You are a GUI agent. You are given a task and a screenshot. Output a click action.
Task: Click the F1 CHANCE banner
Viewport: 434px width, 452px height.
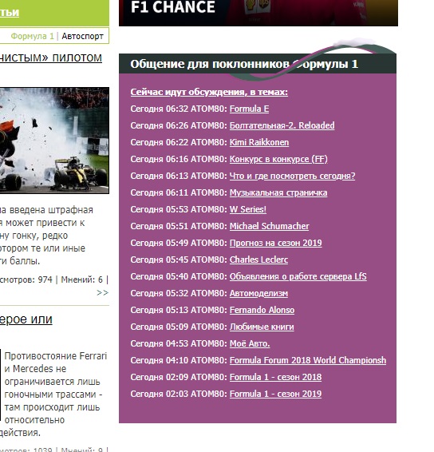click(258, 13)
